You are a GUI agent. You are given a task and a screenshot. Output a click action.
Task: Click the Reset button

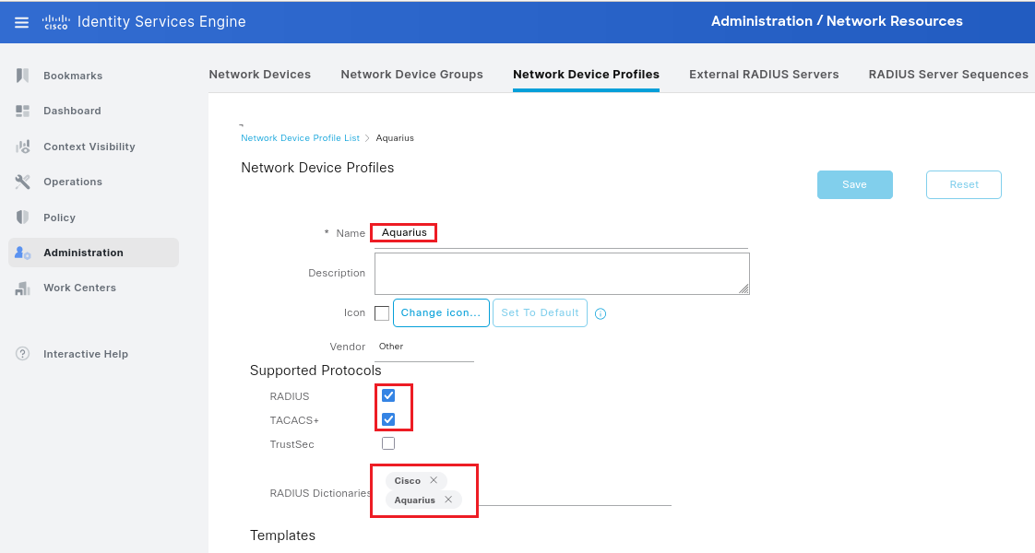(x=964, y=184)
